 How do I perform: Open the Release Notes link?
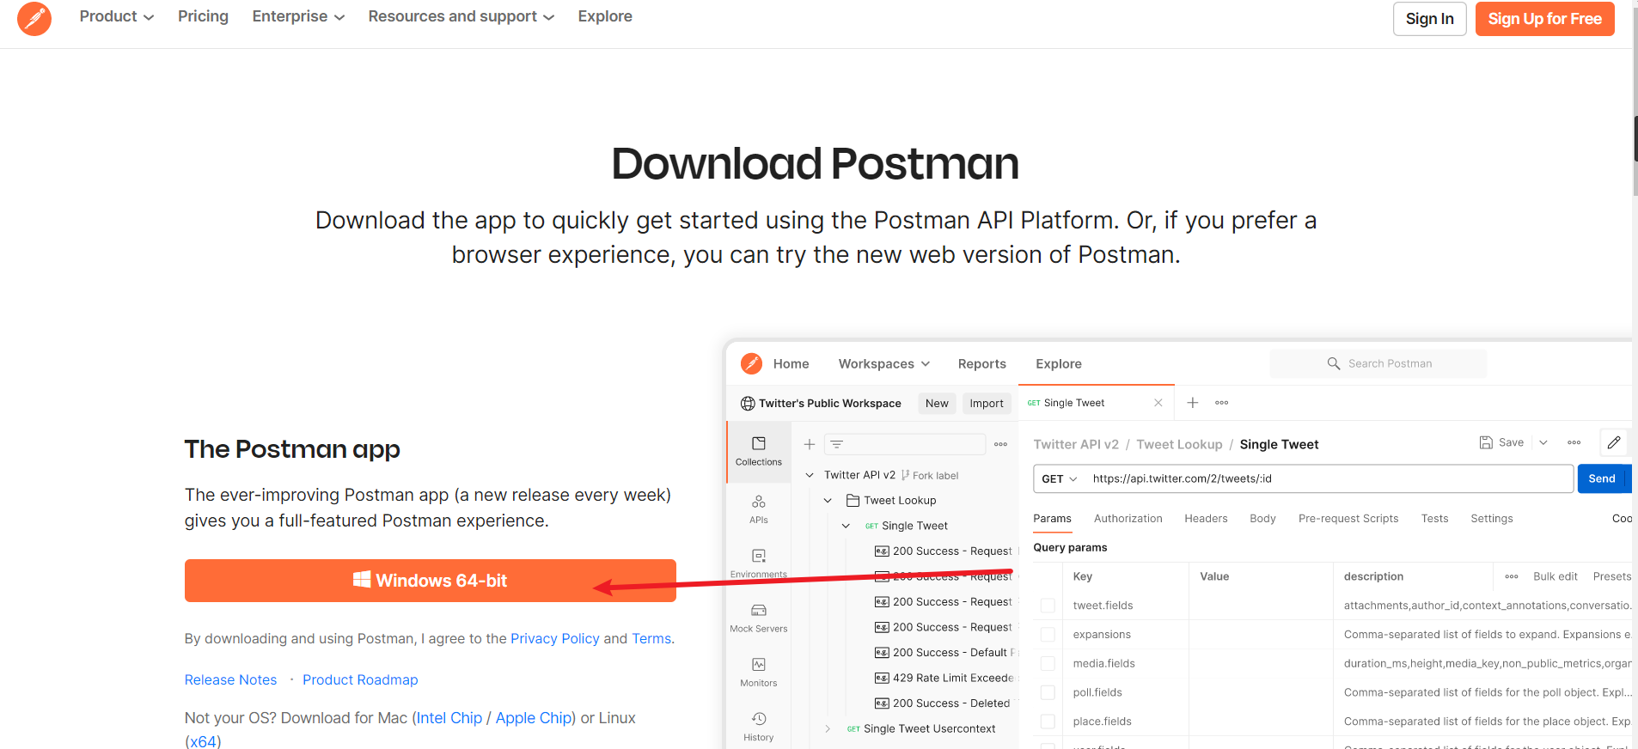click(231, 679)
